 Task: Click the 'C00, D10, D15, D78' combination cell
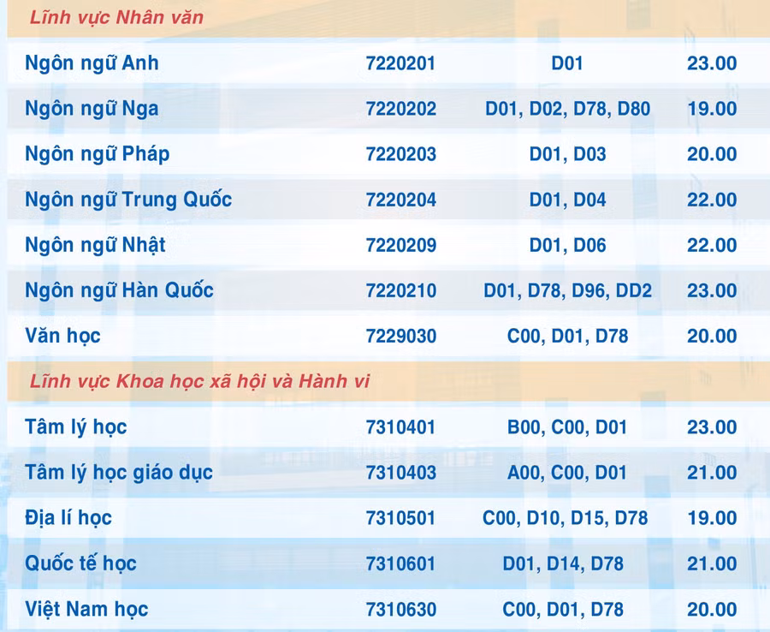pyautogui.click(x=565, y=518)
